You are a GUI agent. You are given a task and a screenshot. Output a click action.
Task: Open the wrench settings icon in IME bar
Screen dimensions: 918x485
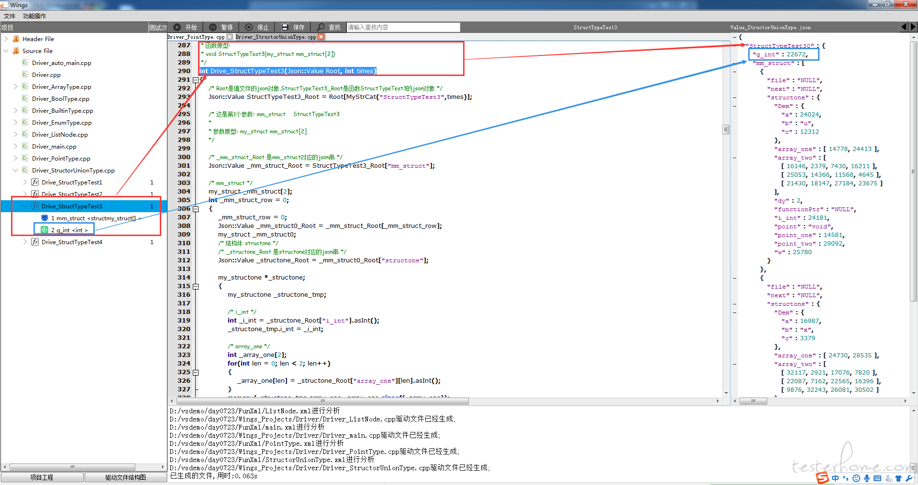909,478
